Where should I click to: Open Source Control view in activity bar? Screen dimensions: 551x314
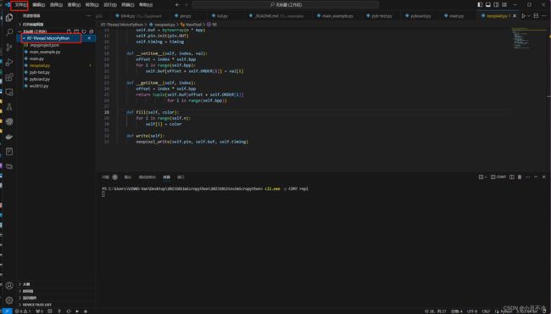click(9, 48)
